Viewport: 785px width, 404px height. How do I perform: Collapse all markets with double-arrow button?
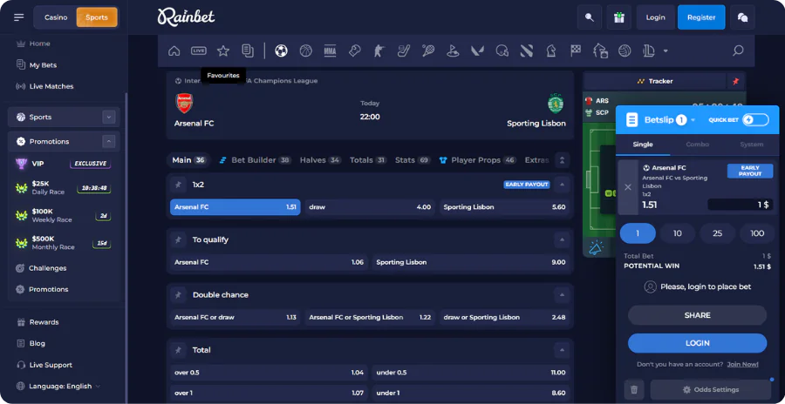point(563,160)
